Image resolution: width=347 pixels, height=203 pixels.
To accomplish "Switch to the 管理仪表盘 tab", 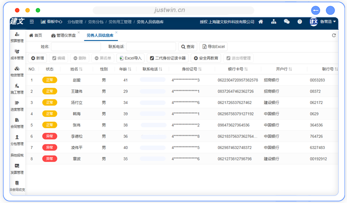I will pyautogui.click(x=63, y=36).
